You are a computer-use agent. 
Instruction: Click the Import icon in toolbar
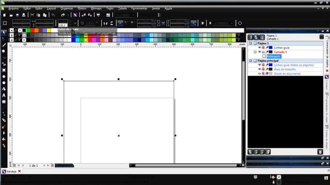coord(84,15)
